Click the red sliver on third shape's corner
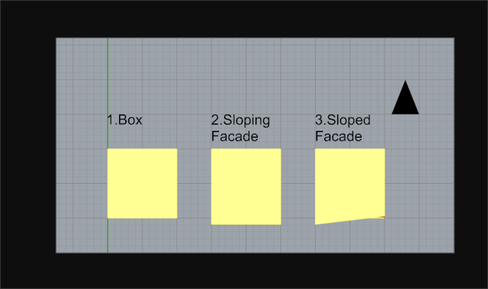Image resolution: width=488 pixels, height=289 pixels. [380, 217]
